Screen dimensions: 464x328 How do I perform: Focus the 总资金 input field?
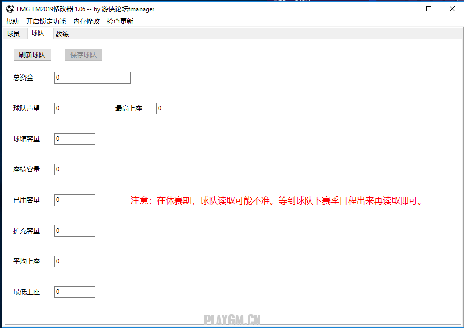click(92, 78)
